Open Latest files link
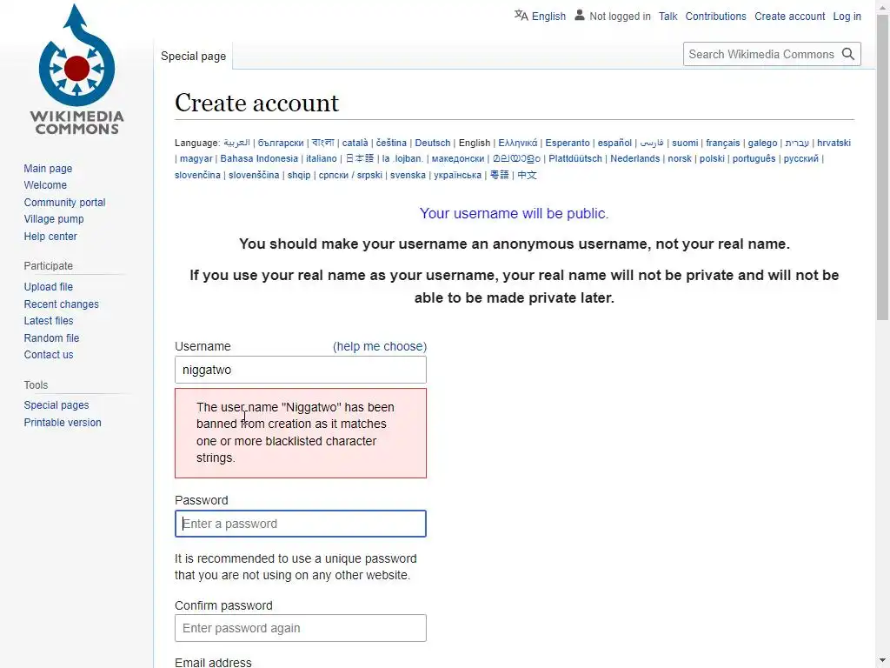Viewport: 890px width, 668px height. click(x=49, y=321)
